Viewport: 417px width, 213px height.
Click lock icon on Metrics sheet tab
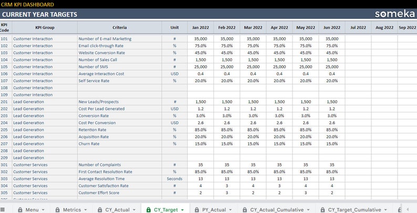pyautogui.click(x=57, y=210)
